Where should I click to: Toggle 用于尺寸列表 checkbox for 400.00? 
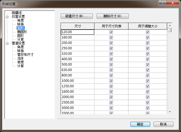pyautogui.click(x=111, y=59)
